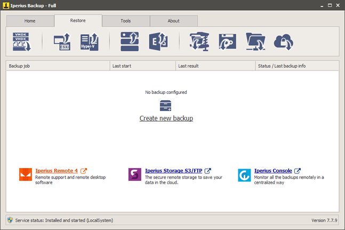Open the VMDK/VHDX disk image restore tool
This screenshot has width=345, height=230.
21,42
